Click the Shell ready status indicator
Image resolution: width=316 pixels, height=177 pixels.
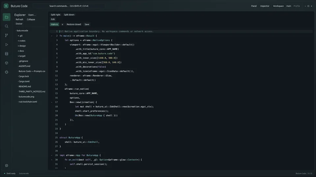click(x=10, y=173)
